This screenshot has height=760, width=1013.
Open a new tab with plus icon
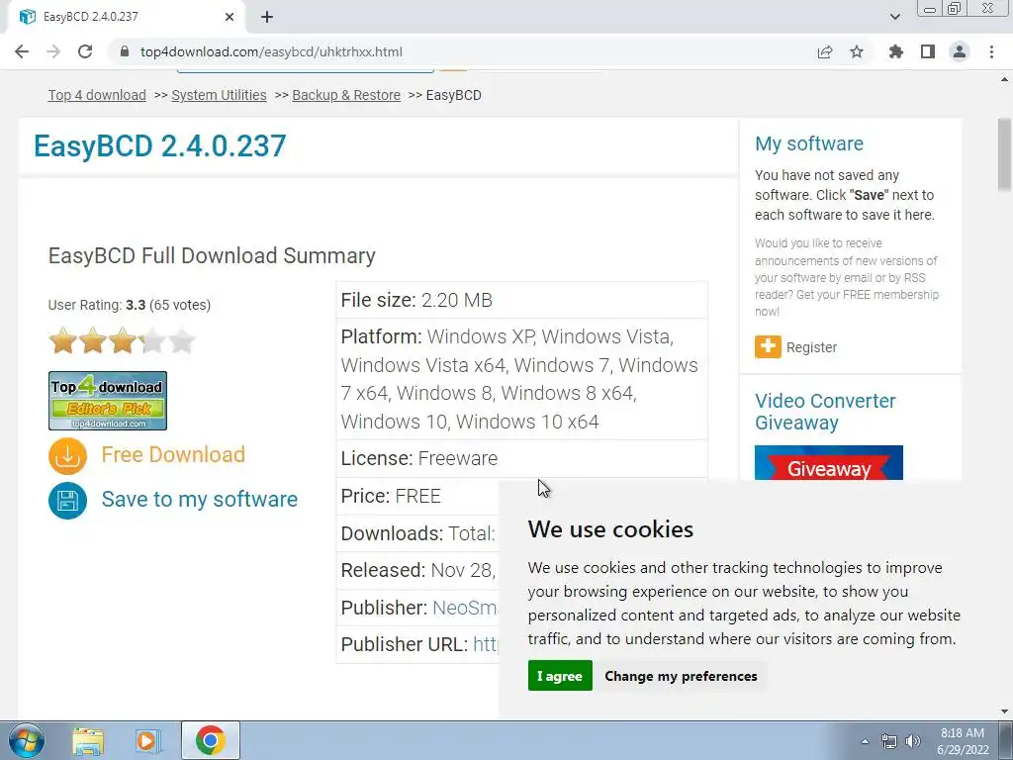coord(267,17)
